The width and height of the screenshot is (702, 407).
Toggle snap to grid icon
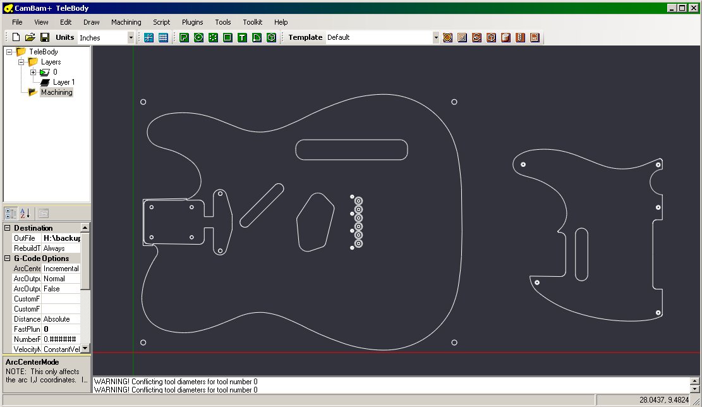click(148, 37)
